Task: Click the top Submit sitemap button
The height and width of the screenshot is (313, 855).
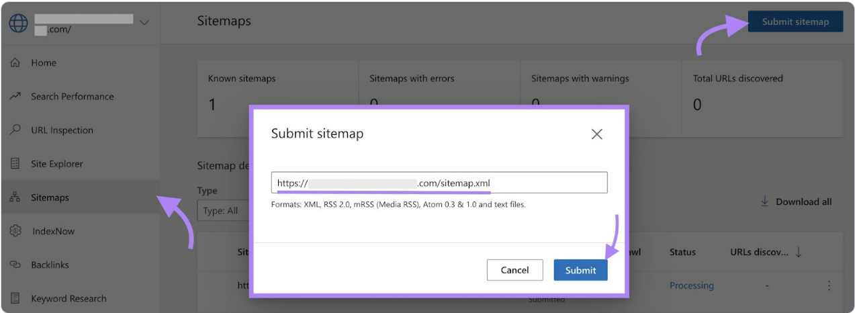Action: (x=795, y=21)
